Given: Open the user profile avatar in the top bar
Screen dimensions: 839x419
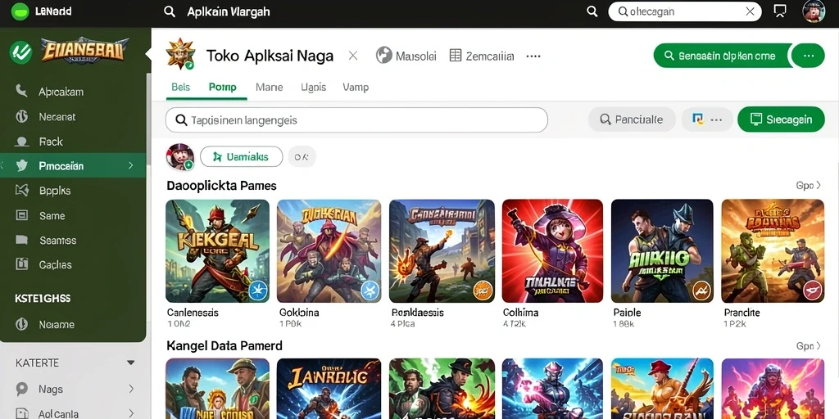Looking at the screenshot, I should tap(814, 11).
